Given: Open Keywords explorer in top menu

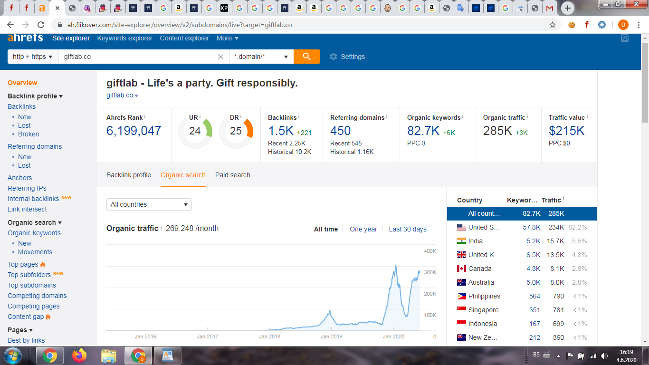Looking at the screenshot, I should click(x=125, y=38).
